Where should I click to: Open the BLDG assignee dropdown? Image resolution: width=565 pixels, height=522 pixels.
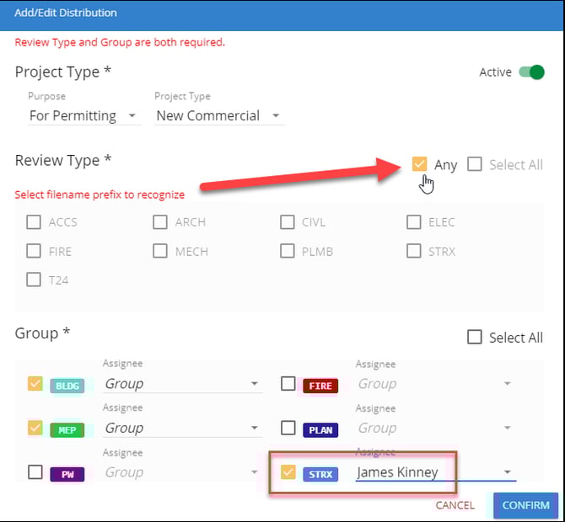(255, 384)
